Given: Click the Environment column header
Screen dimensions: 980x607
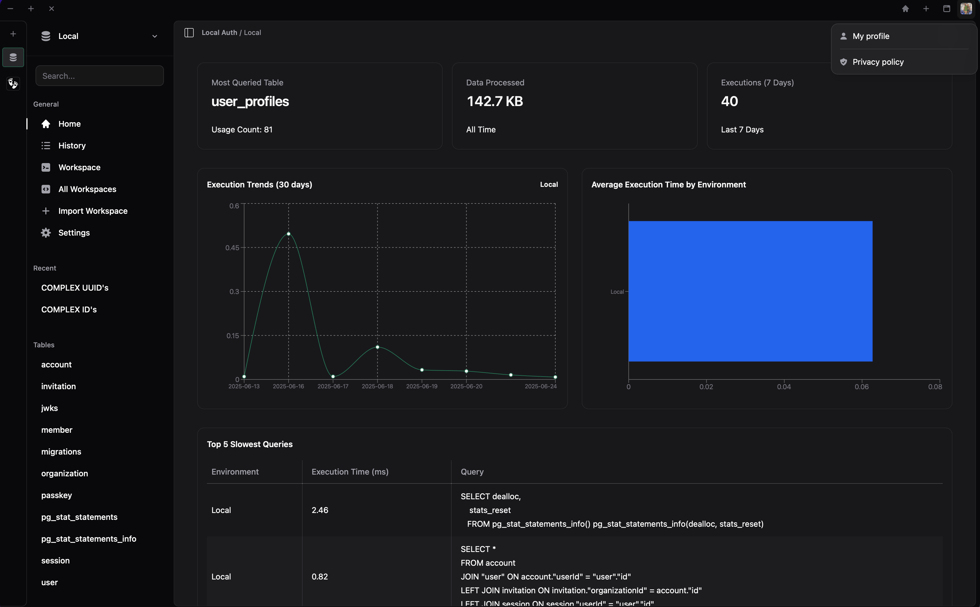Looking at the screenshot, I should tap(235, 472).
